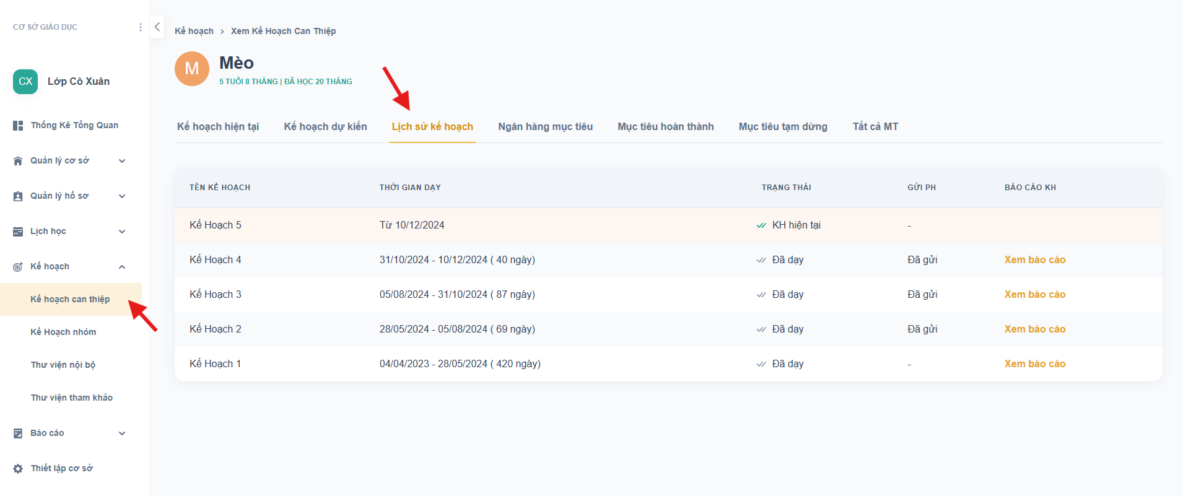Click the Quản lý cơ sở home icon
The height and width of the screenshot is (496, 1183).
[x=18, y=161]
